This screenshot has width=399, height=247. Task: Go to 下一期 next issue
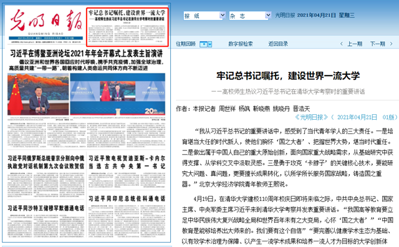click(377, 44)
